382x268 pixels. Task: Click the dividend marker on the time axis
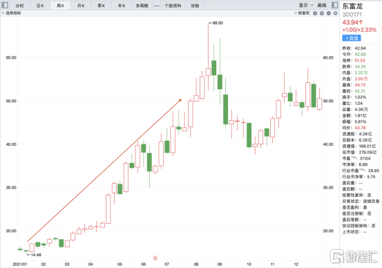click(x=155, y=258)
